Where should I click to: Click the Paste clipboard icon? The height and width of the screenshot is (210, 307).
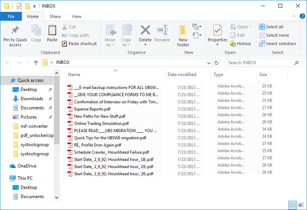tap(52, 30)
